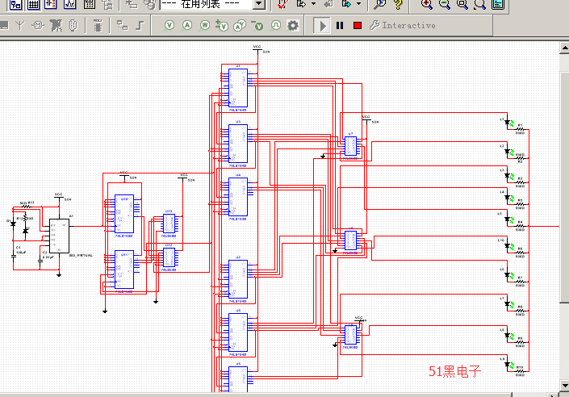This screenshot has height=397, width=569.
Task: Forward annotate to Ultiboard
Action: pos(346,4)
